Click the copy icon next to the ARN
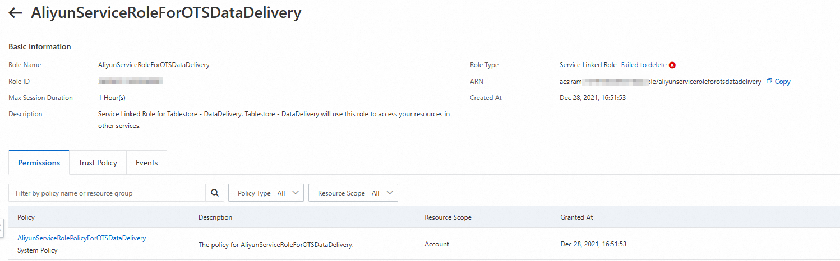The width and height of the screenshot is (840, 261). point(769,81)
